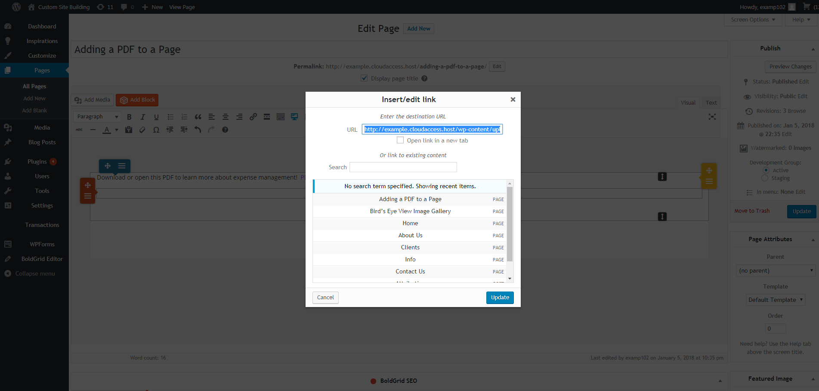819x391 pixels.
Task: Open the Paragraph format dropdown
Action: tap(97, 117)
